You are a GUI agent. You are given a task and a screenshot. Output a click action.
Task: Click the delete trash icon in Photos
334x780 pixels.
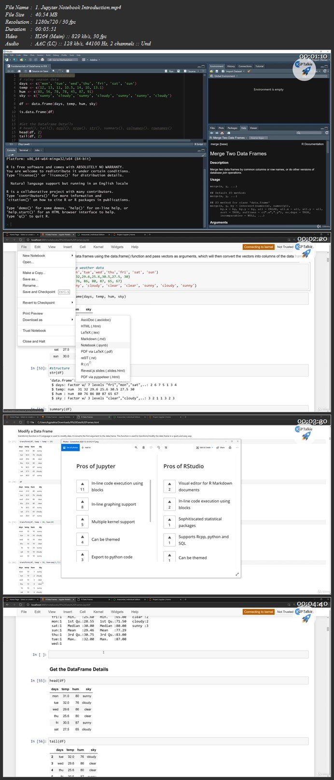tap(144, 447)
